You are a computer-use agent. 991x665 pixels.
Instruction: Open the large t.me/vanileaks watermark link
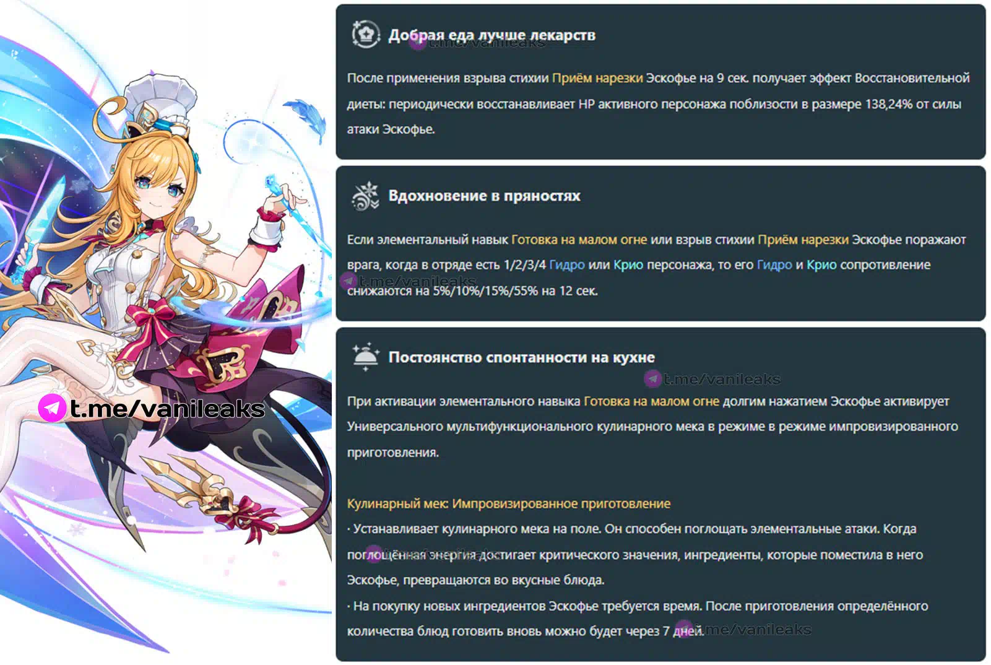(167, 409)
